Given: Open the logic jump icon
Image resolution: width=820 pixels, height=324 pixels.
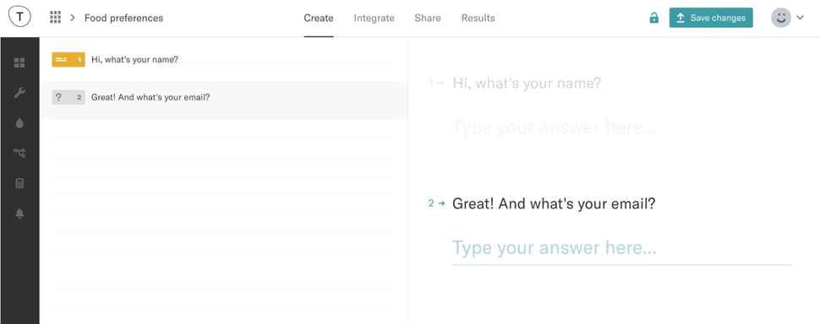Looking at the screenshot, I should click(x=19, y=153).
